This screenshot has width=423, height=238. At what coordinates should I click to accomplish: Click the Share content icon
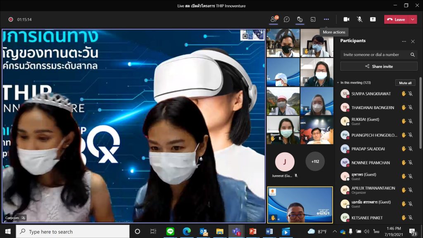tap(373, 19)
